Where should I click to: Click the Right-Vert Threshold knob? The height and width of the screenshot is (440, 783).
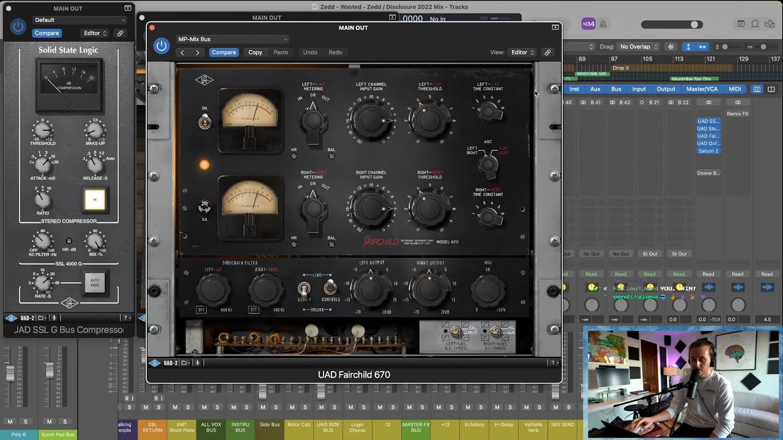[x=429, y=208]
